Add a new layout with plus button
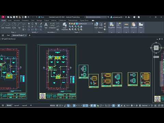This screenshot has height=123, width=164. (x=31, y=105)
